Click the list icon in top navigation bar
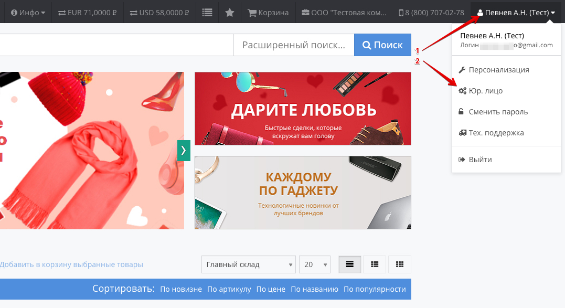Screen dimensions: 565x308 [207, 12]
